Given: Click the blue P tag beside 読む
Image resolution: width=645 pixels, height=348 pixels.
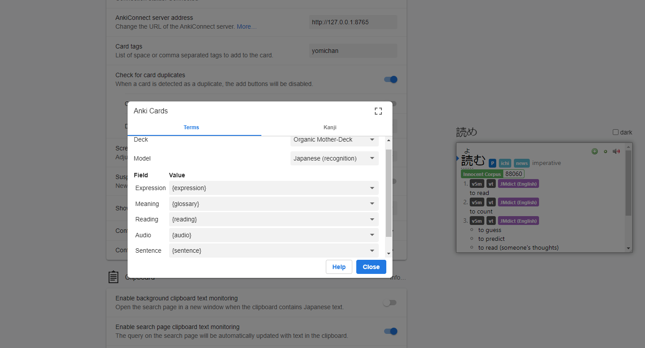Looking at the screenshot, I should point(493,163).
